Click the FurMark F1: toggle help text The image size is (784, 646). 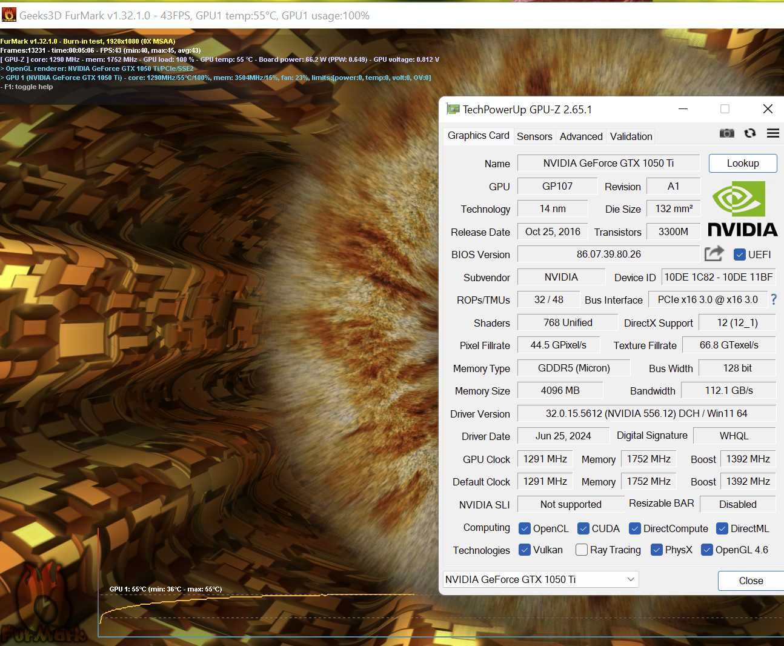[27, 87]
